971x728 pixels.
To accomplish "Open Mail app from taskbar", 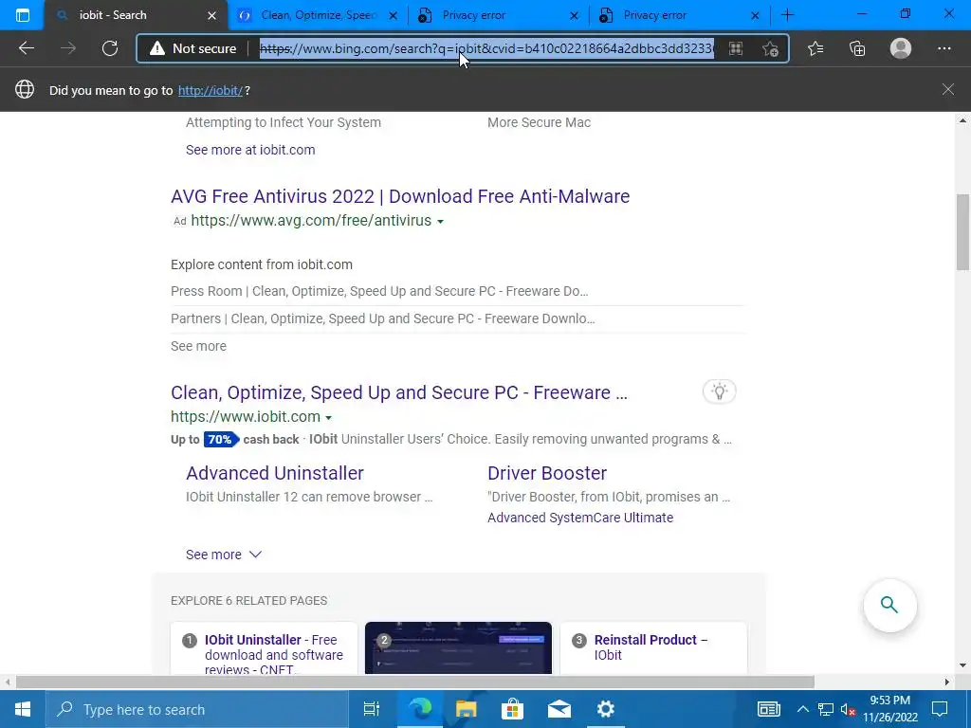I will pyautogui.click(x=559, y=709).
